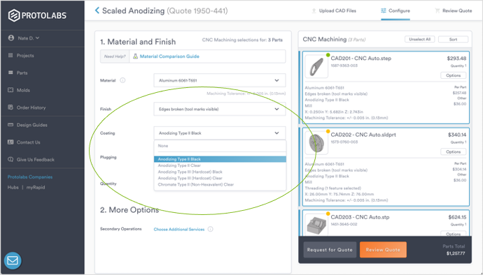483x275 pixels.
Task: Click the orange status dot on CAD203
Action: point(328,214)
